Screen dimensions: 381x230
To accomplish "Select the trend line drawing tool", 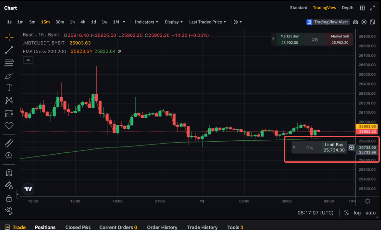I will (x=10, y=50).
